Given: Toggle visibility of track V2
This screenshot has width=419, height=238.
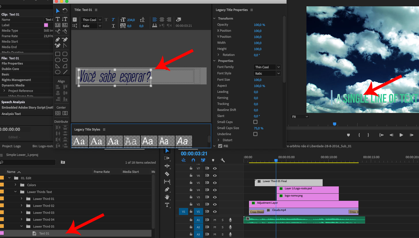Looking at the screenshot, I should point(215,204).
